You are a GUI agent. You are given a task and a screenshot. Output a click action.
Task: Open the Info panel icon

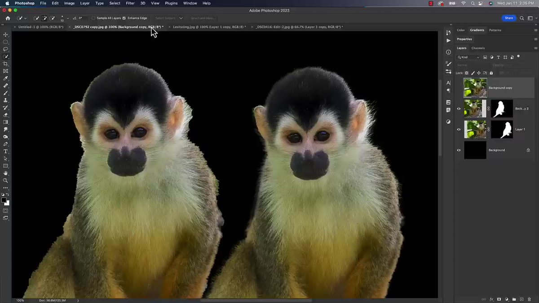(x=448, y=52)
